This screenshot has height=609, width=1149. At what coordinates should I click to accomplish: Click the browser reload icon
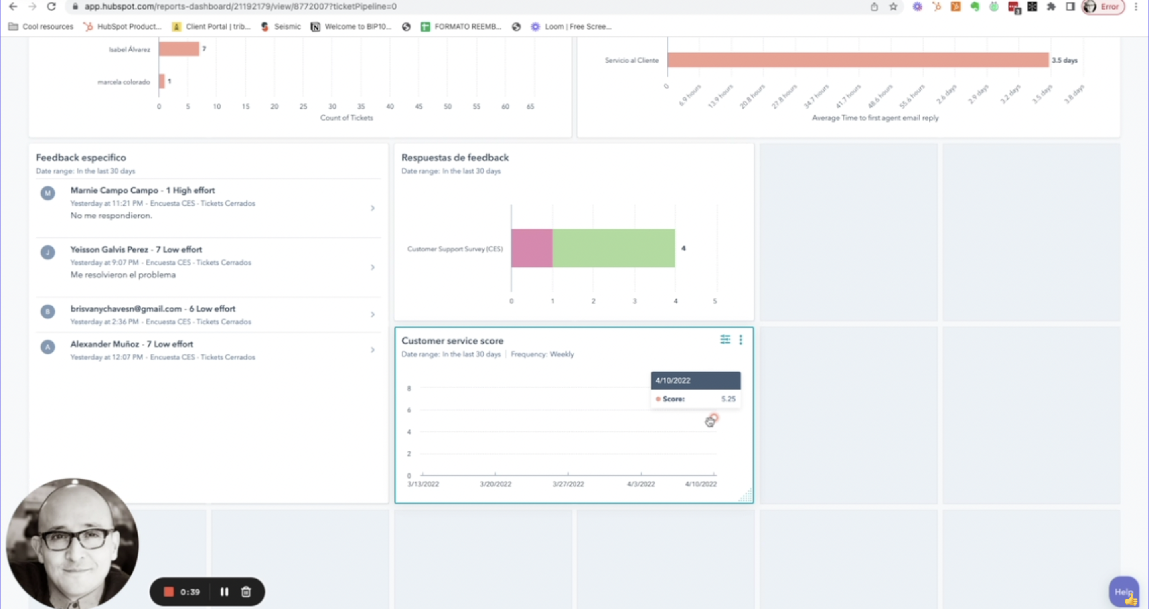[x=51, y=7]
